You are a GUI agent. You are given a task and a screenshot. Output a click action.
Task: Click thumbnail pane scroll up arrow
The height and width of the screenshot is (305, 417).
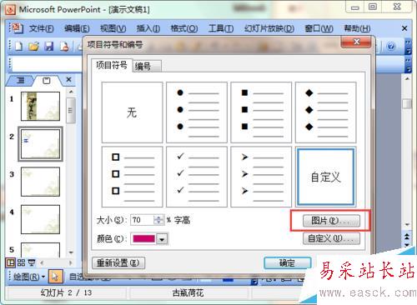(71, 92)
